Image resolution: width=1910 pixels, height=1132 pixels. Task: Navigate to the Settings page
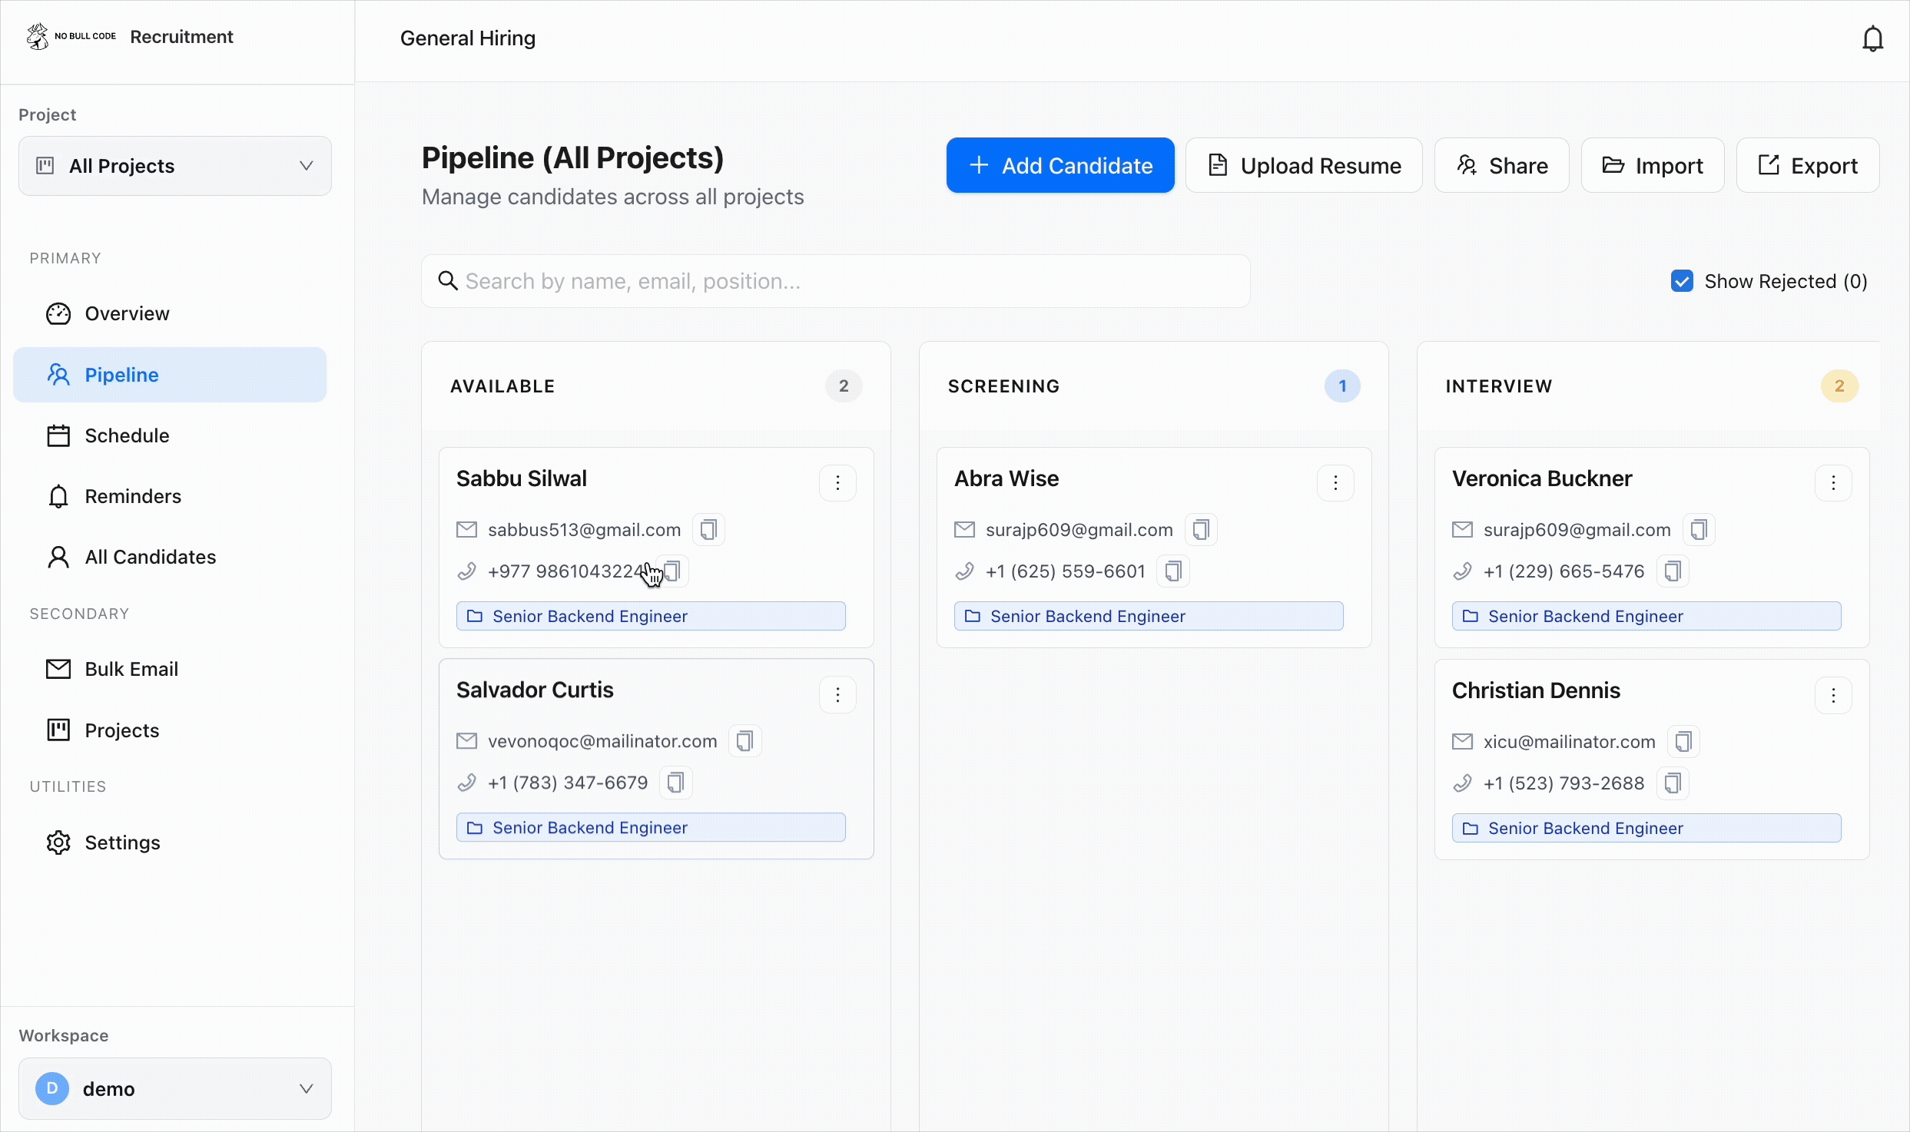click(122, 842)
